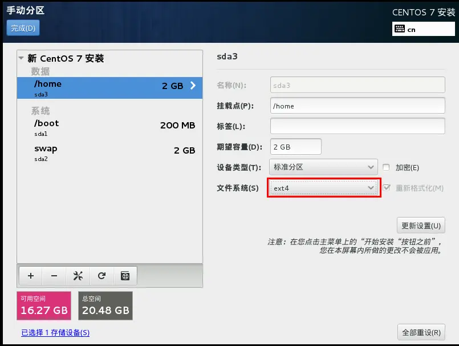The width and height of the screenshot is (459, 346).
Task: Select the /boot sda1 partition row
Action: [110, 128]
